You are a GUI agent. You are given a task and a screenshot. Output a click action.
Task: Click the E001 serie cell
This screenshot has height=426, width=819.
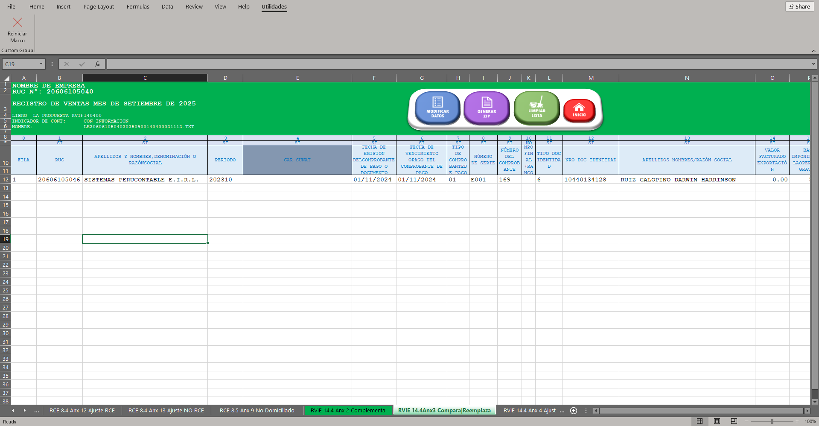coord(483,179)
